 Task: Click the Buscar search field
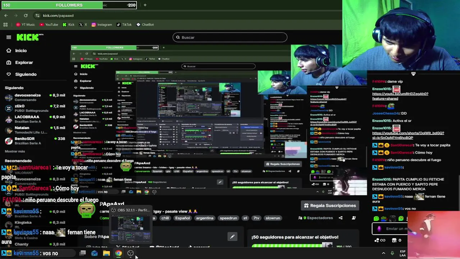coord(230,37)
